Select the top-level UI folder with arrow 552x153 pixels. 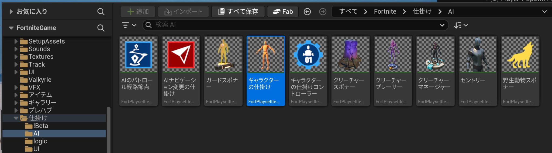pos(31,72)
